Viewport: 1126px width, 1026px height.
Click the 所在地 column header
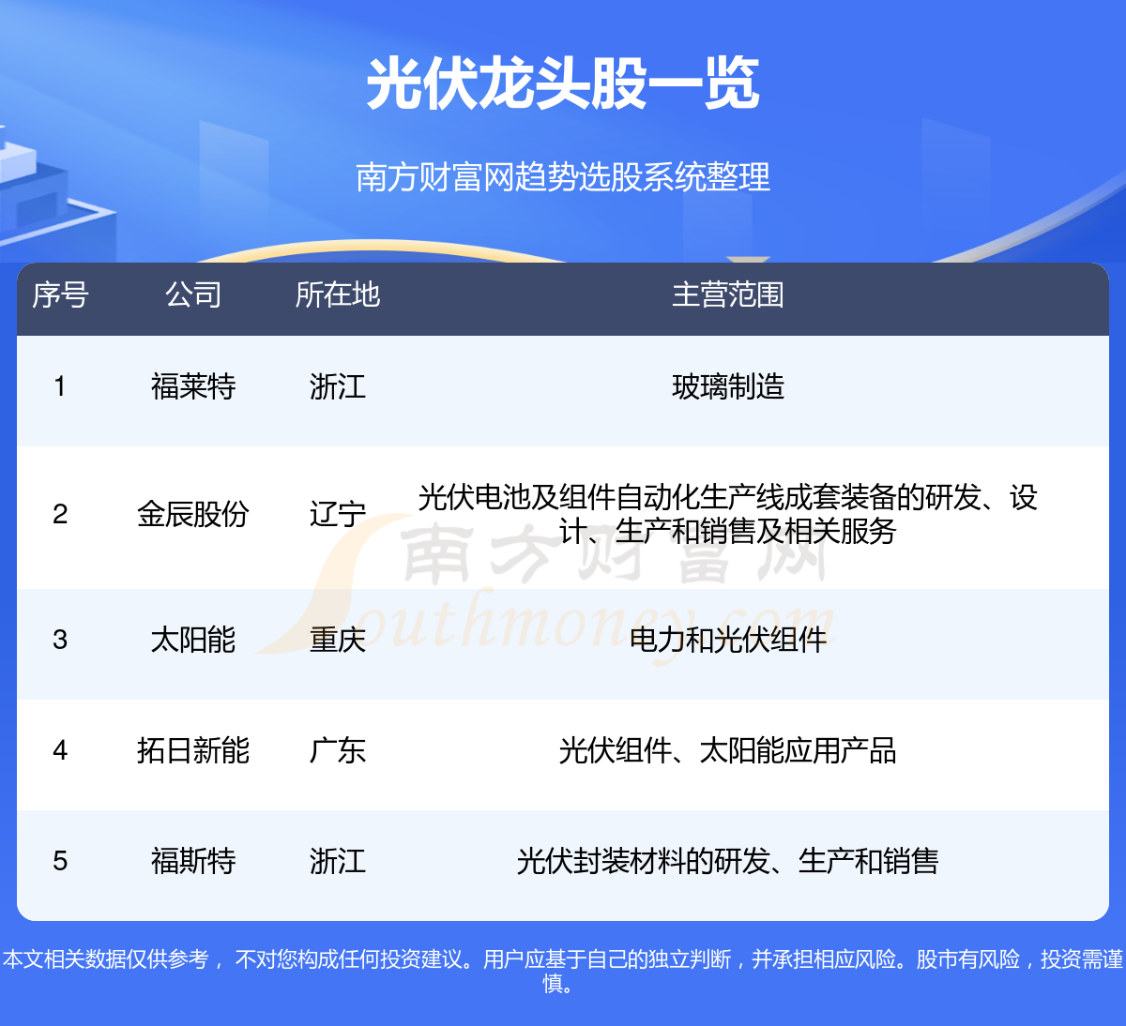click(x=338, y=294)
